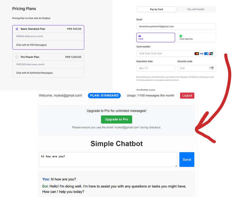Click the Card number field

click(176, 54)
